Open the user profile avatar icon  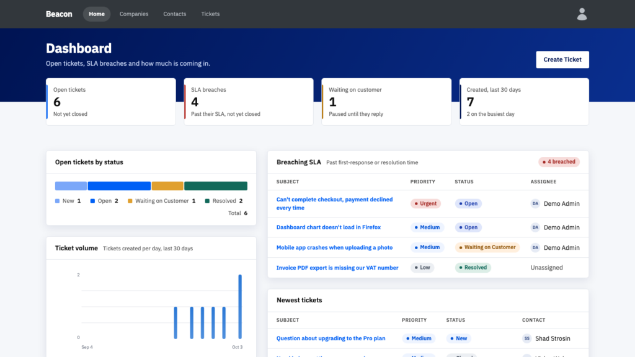tap(582, 14)
